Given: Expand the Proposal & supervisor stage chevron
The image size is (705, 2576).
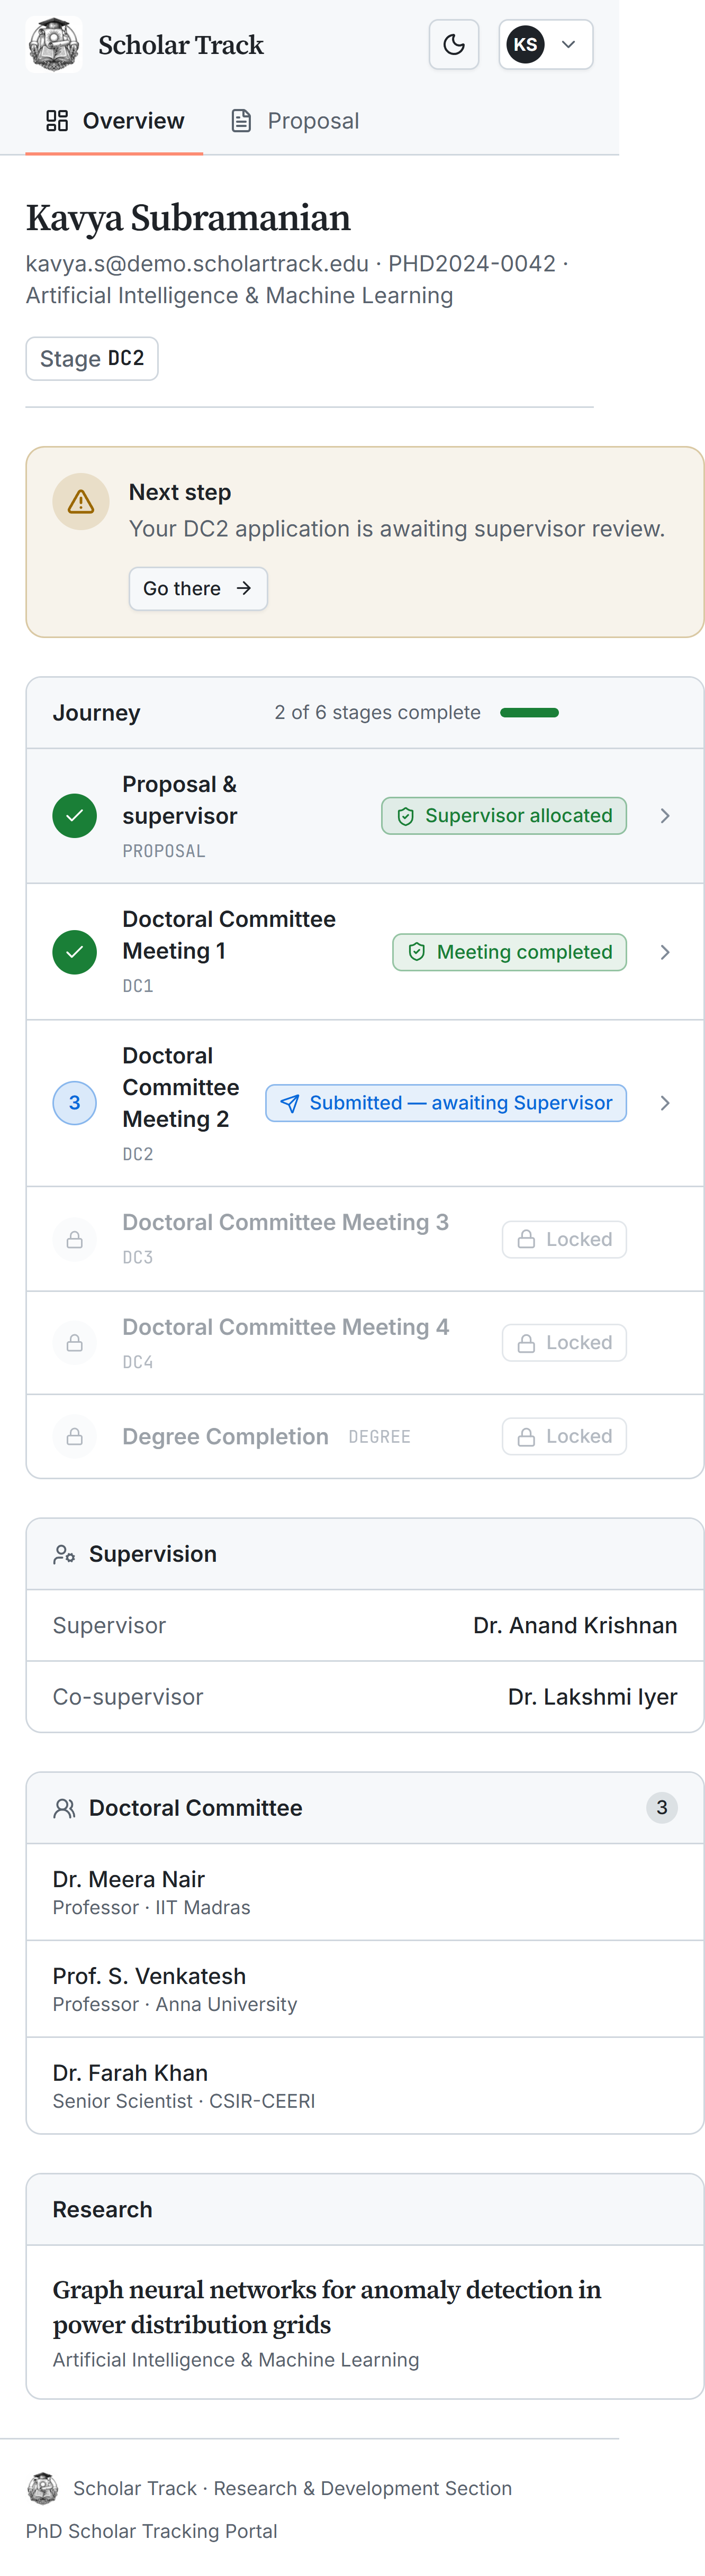Looking at the screenshot, I should [x=665, y=816].
